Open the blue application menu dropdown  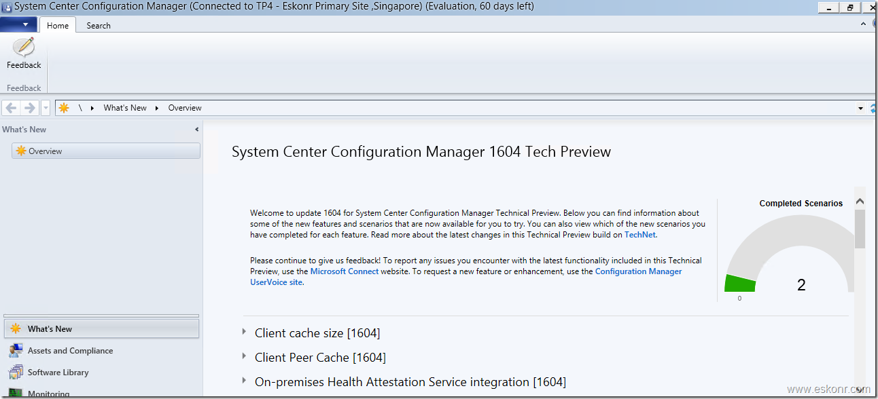[19, 25]
